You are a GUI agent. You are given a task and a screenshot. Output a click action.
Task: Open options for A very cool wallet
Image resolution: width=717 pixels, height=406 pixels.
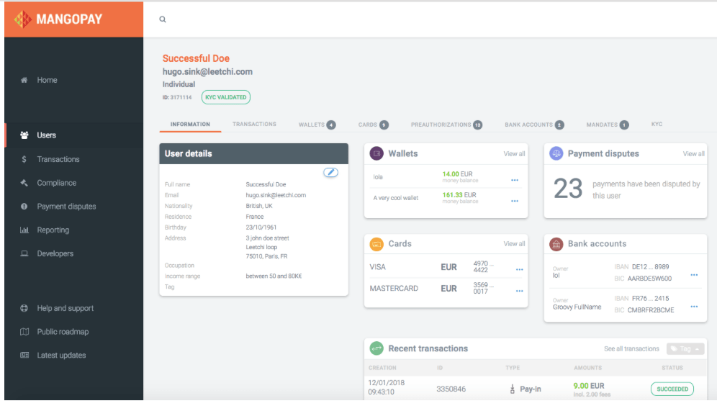click(x=515, y=201)
